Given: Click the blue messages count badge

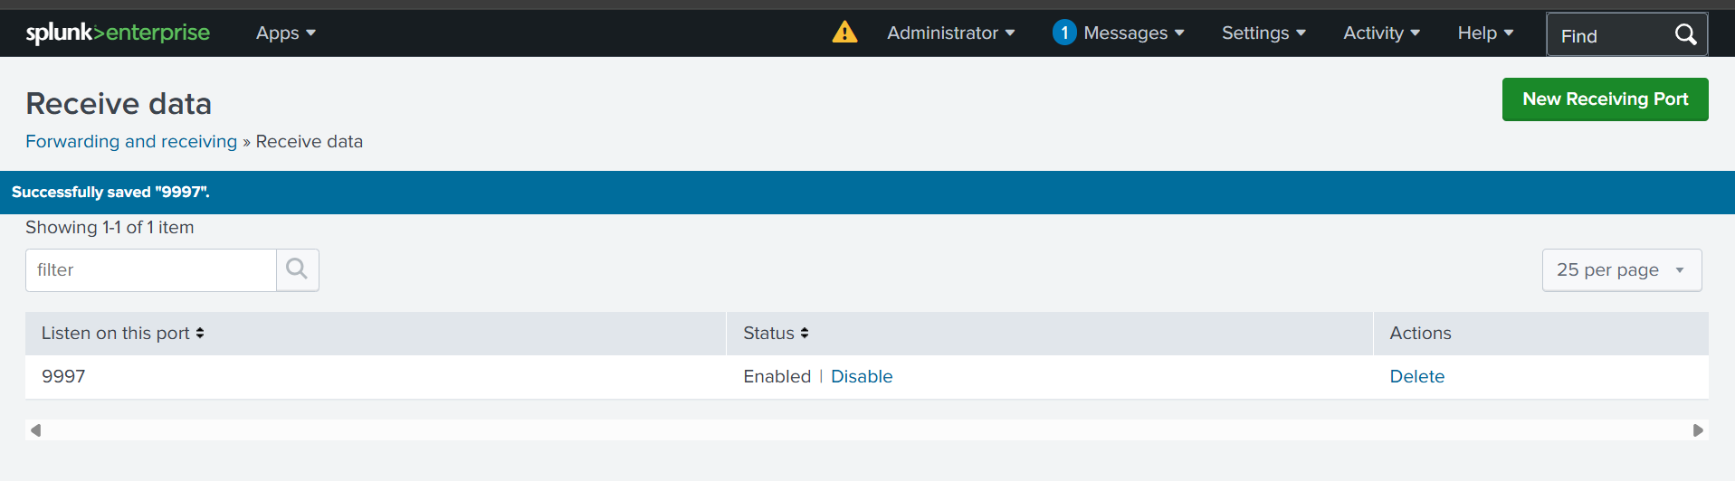Looking at the screenshot, I should (1064, 33).
